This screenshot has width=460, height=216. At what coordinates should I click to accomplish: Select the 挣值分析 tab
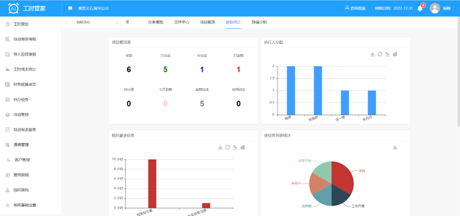tap(260, 22)
